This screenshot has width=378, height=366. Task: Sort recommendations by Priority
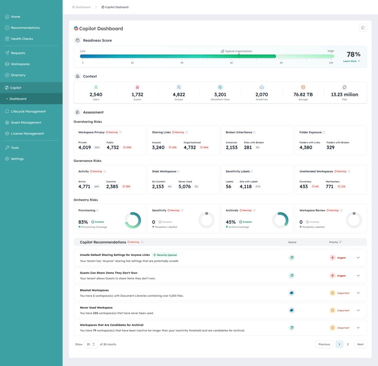click(x=335, y=242)
